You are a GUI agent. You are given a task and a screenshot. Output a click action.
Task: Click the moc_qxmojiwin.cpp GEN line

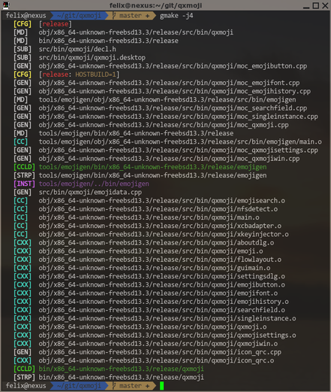coord(157,159)
